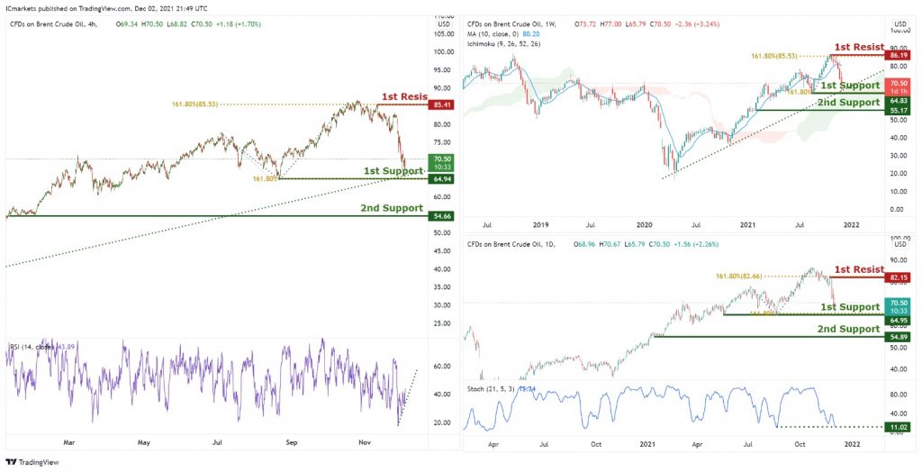Click the ICmarkets published on TradingView.com header
922x472 pixels.
pos(109,9)
